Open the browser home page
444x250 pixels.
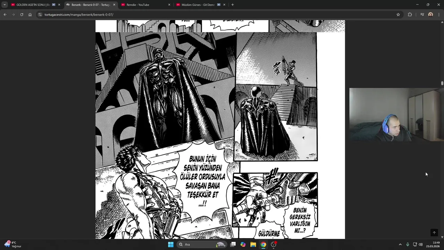30,15
